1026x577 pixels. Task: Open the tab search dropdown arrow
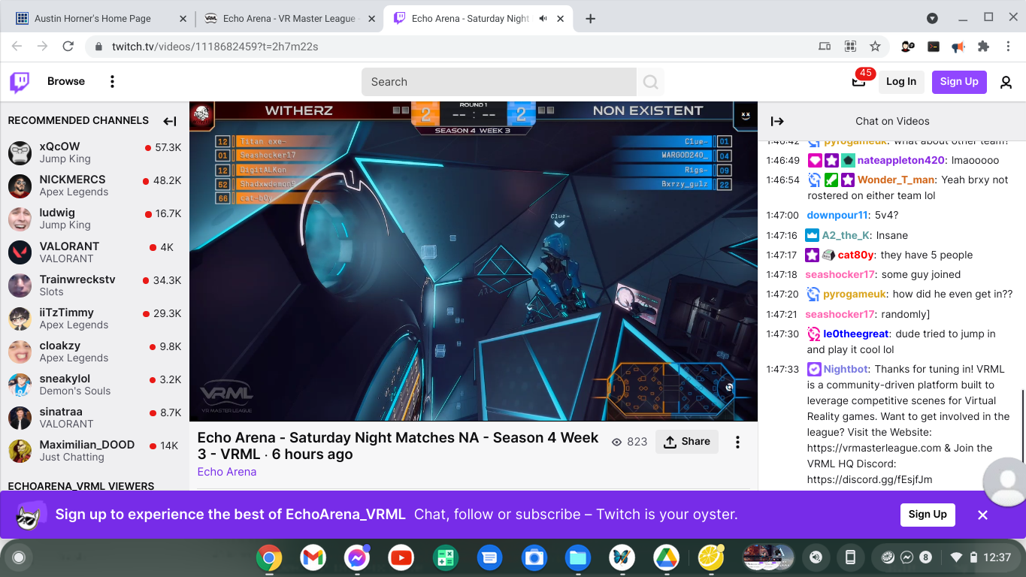pos(932,19)
